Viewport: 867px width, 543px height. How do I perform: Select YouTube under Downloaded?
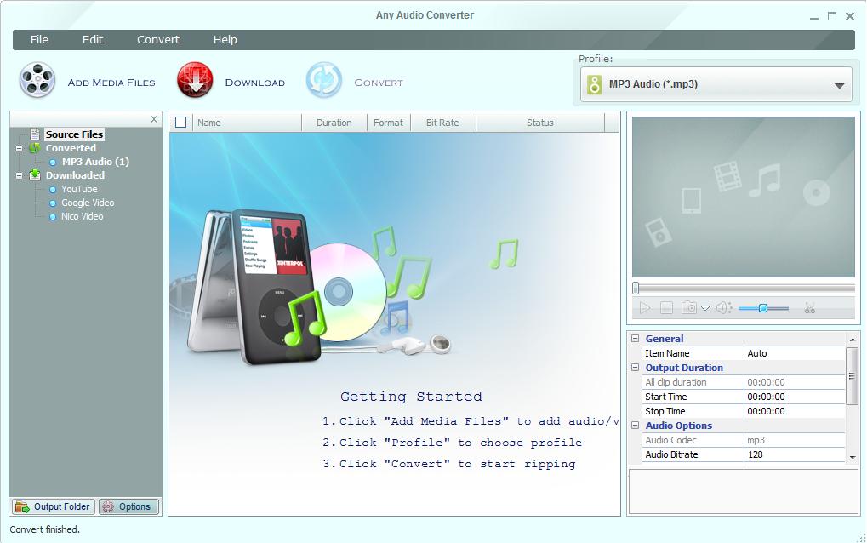[79, 189]
